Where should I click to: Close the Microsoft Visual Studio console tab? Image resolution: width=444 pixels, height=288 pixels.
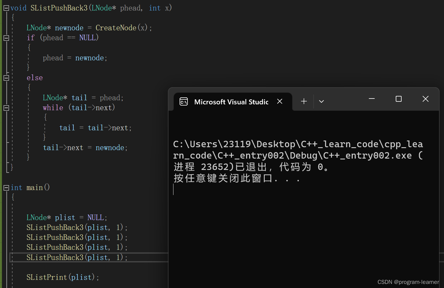280,101
